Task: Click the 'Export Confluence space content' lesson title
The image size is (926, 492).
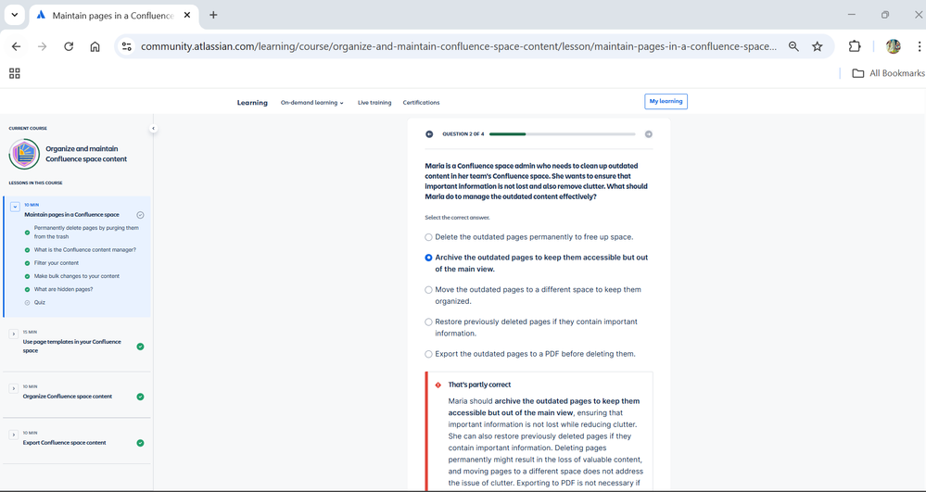Action: click(64, 443)
